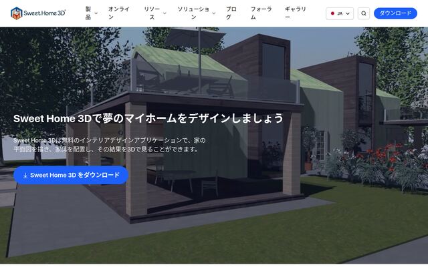The height and width of the screenshot is (267, 428).
Task: Expand the リソース menu chevron
Action: tap(165, 13)
